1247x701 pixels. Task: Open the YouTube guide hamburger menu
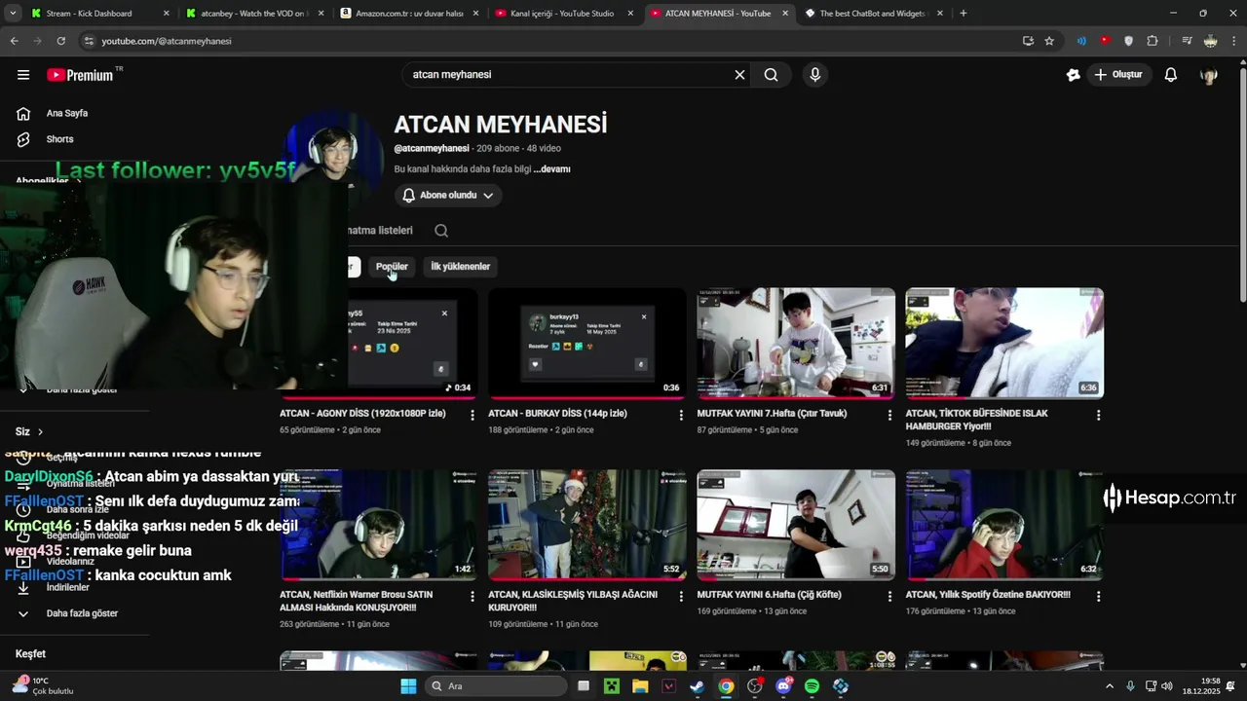23,75
